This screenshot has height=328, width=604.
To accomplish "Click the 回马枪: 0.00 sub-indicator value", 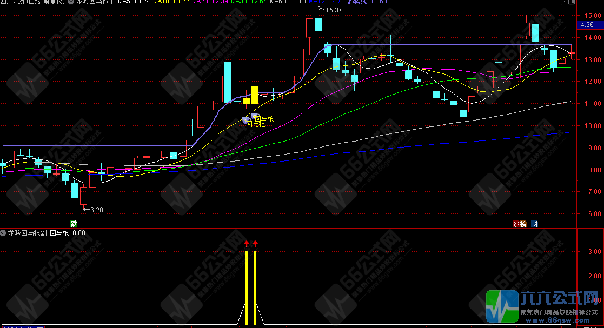I will point(68,233).
